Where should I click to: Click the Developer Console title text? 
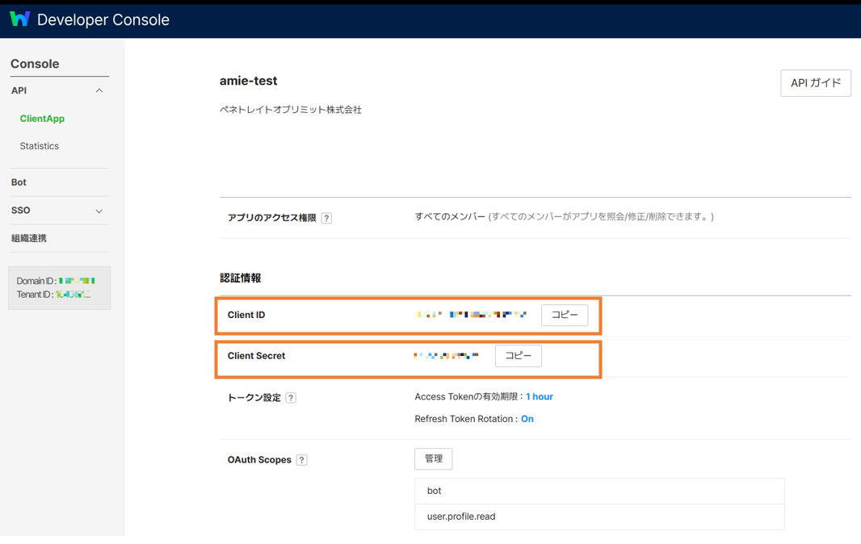pyautogui.click(x=103, y=20)
